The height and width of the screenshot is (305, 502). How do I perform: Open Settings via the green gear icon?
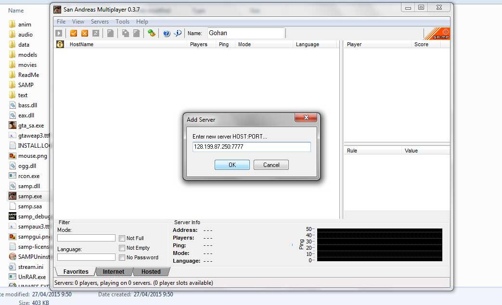coord(152,33)
